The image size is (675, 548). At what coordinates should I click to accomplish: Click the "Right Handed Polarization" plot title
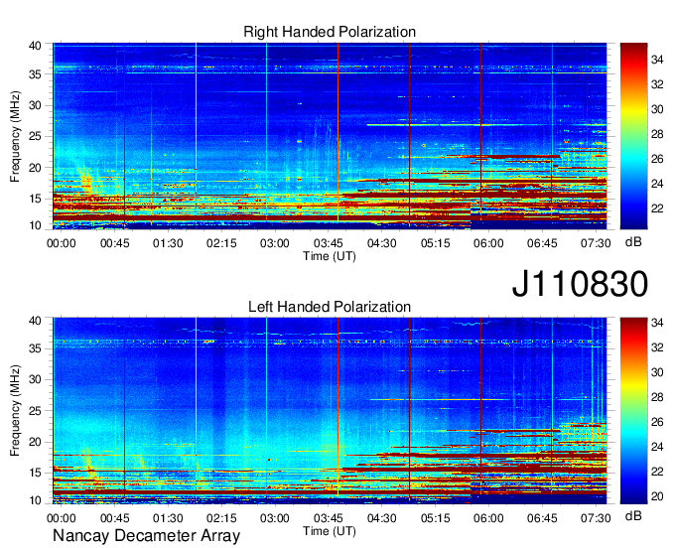[330, 32]
